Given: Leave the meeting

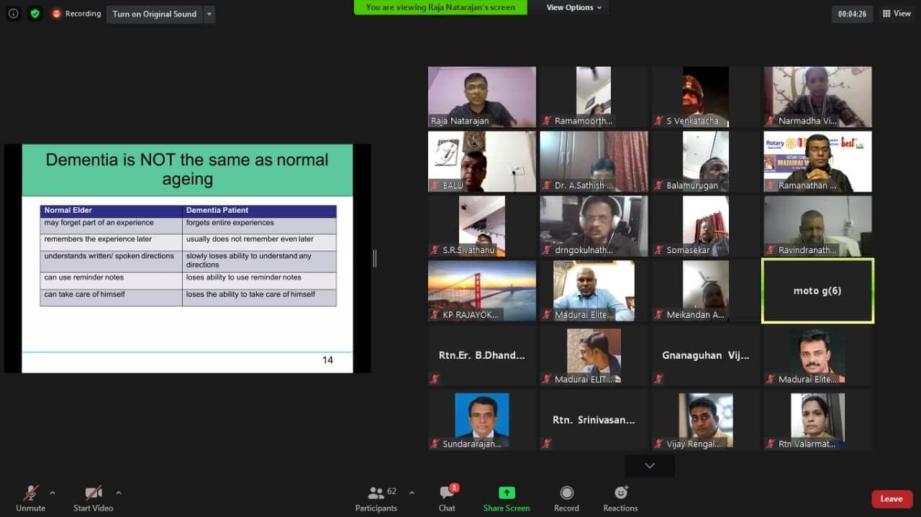Looking at the screenshot, I should pyautogui.click(x=891, y=499).
